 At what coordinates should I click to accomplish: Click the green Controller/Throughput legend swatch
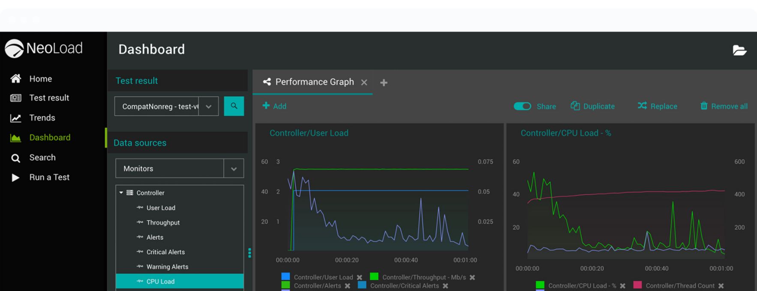374,276
